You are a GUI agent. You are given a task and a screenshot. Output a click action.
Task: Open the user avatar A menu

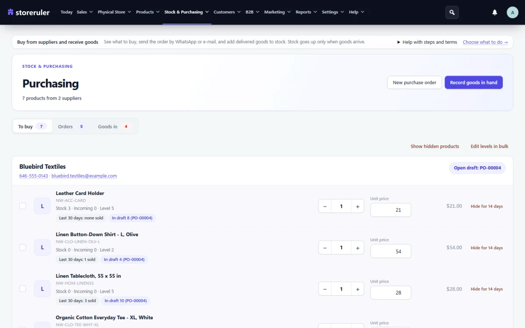tap(512, 12)
